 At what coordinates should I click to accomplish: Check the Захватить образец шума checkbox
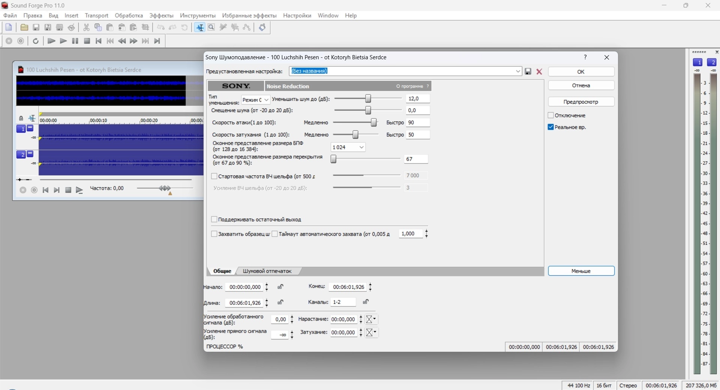coord(214,234)
